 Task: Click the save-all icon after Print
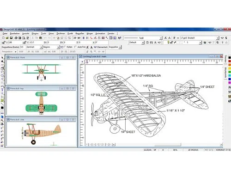pyautogui.click(x=20, y=38)
